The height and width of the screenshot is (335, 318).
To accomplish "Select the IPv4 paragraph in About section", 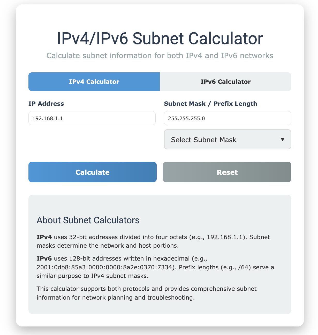I will tap(153, 241).
